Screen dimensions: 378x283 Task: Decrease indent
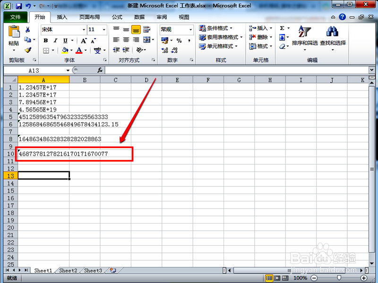116,50
